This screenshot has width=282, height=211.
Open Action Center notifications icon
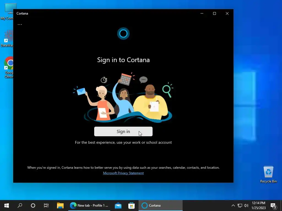pyautogui.click(x=273, y=206)
